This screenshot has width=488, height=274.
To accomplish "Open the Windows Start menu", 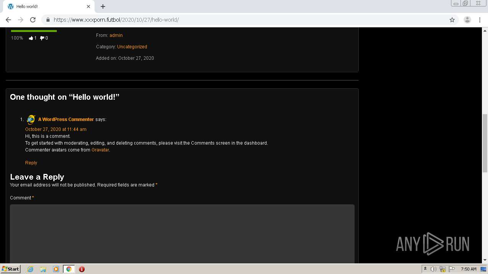I will (10, 269).
